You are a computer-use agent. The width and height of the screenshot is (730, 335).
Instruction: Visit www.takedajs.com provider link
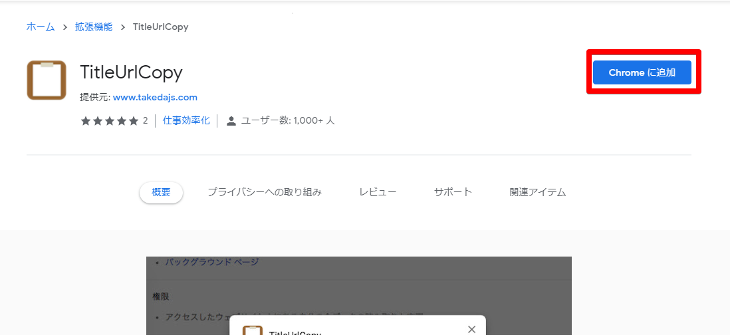tap(155, 97)
